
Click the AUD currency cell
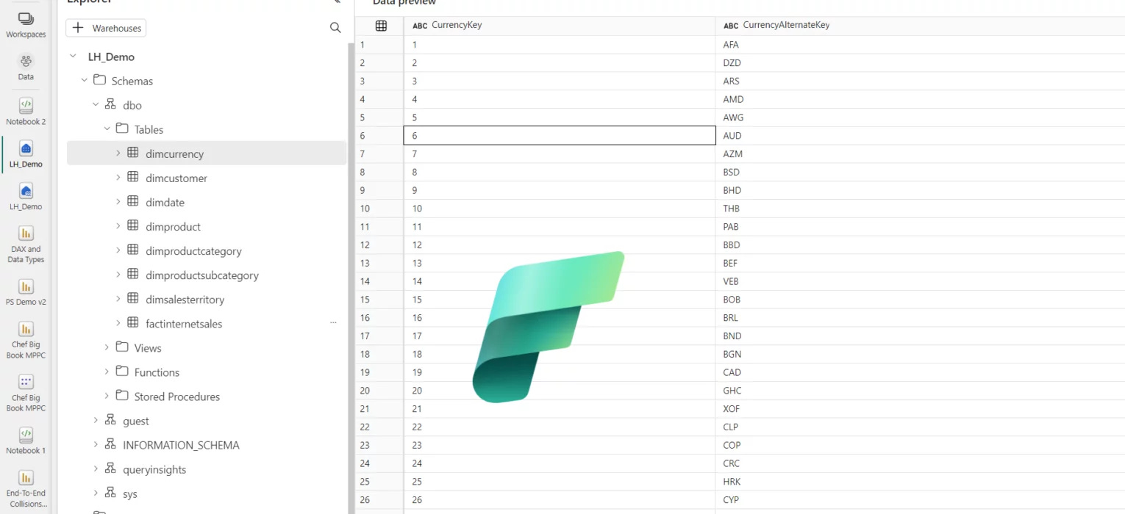click(x=920, y=135)
